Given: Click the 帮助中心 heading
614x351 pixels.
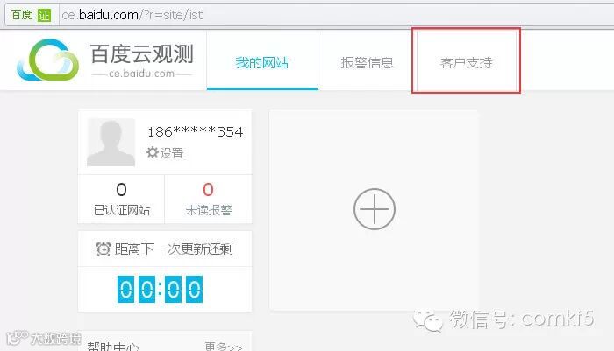Looking at the screenshot, I should pyautogui.click(x=113, y=347).
